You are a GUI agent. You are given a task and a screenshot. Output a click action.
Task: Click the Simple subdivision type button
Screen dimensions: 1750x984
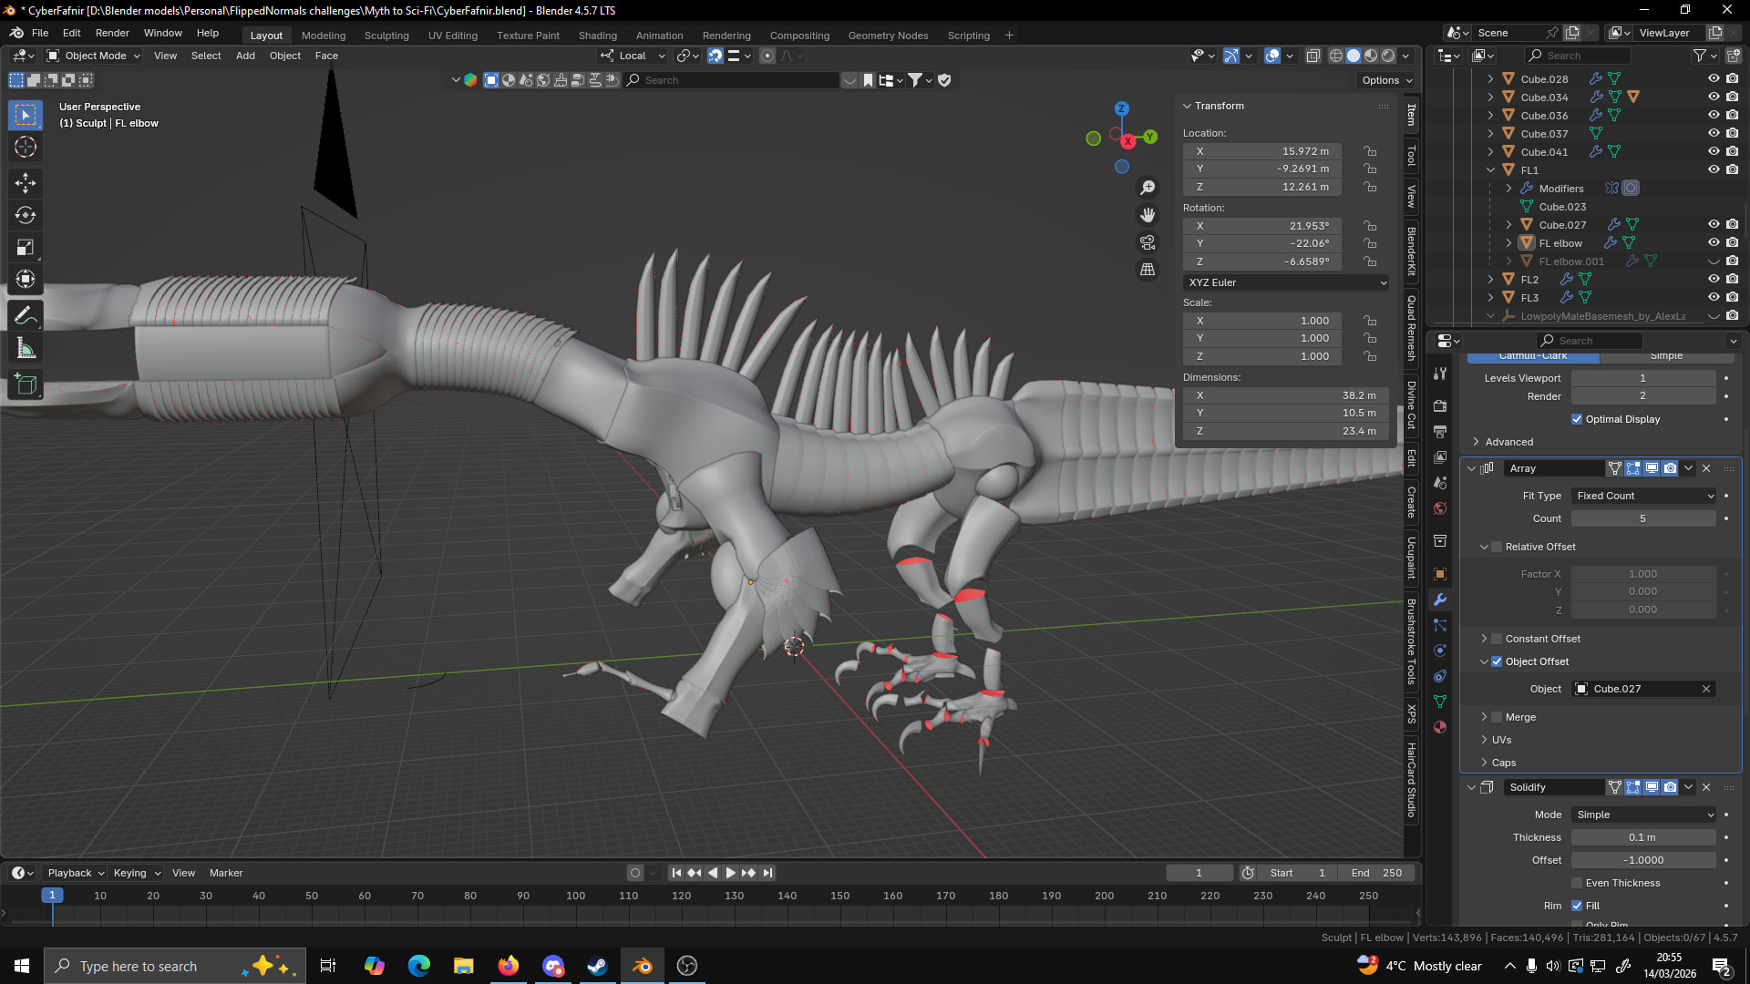pos(1665,356)
